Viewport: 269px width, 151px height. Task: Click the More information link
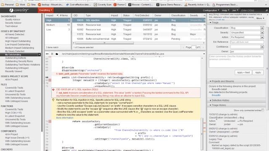[x=65, y=118]
